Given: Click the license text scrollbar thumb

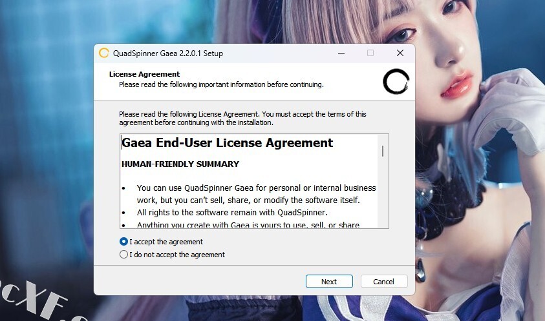Looking at the screenshot, I should coord(383,151).
